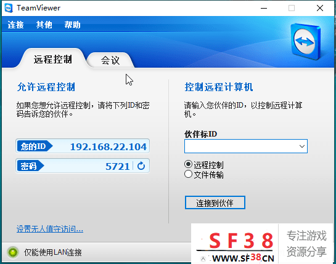Switch to the 远程控制 tab
Image resolution: width=336 pixels, height=264 pixels.
(53, 59)
